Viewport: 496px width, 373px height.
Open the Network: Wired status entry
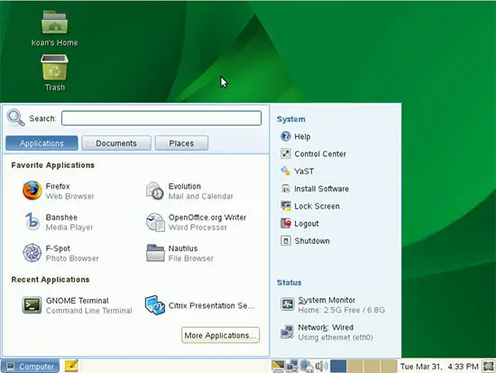point(326,331)
